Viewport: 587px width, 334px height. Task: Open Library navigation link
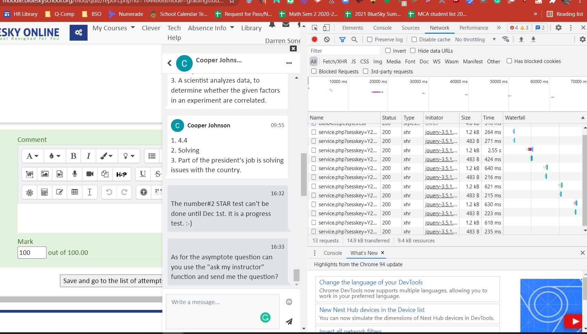tap(251, 28)
